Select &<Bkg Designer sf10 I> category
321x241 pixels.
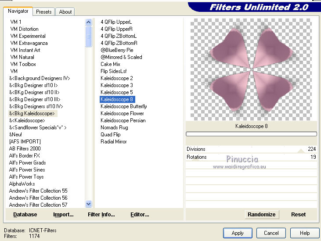point(33,85)
